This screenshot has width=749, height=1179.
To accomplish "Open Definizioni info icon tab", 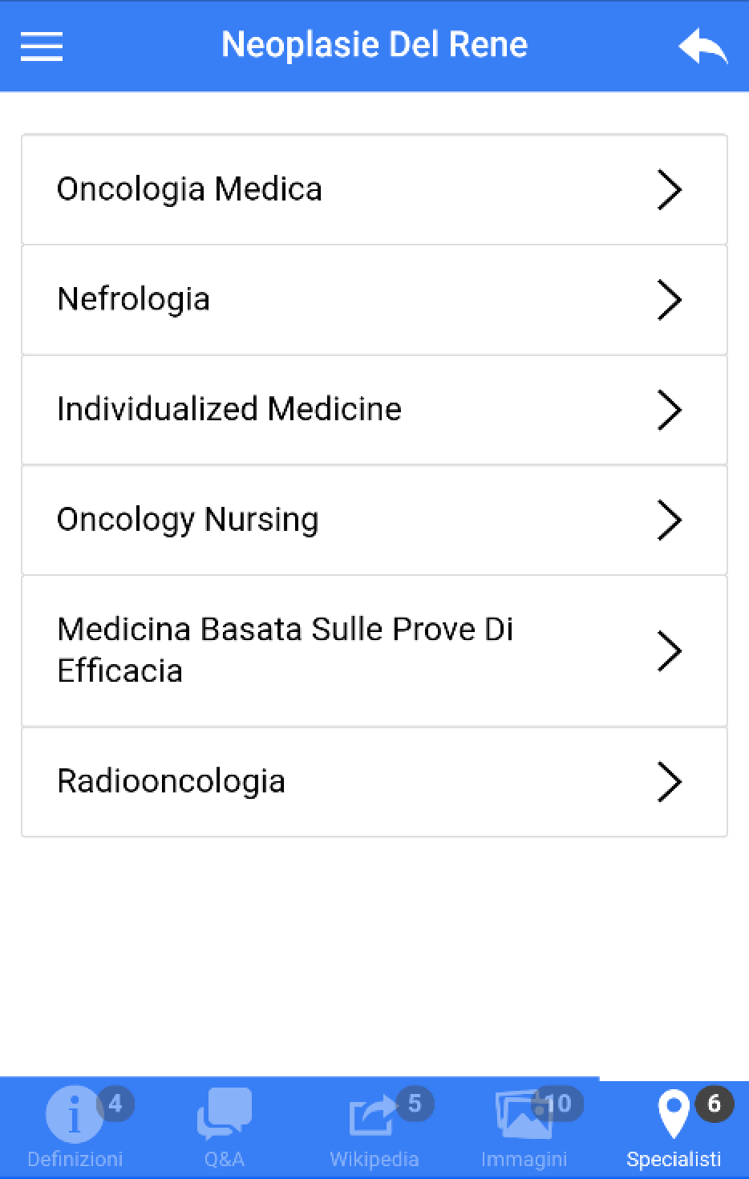I will [x=74, y=1114].
